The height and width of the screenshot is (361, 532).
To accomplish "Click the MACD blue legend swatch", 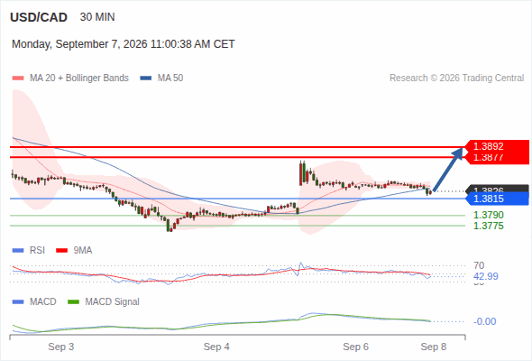I will (x=18, y=301).
